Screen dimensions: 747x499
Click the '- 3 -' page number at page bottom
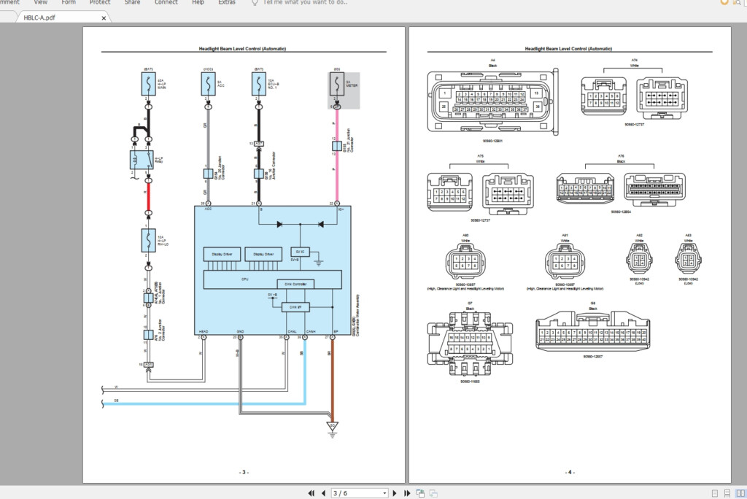point(244,472)
